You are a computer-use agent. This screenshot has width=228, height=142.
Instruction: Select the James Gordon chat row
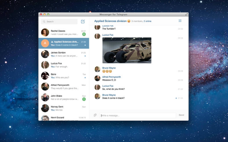pos(64,54)
